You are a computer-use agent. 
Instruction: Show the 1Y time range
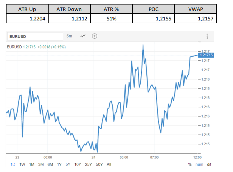point(59,164)
